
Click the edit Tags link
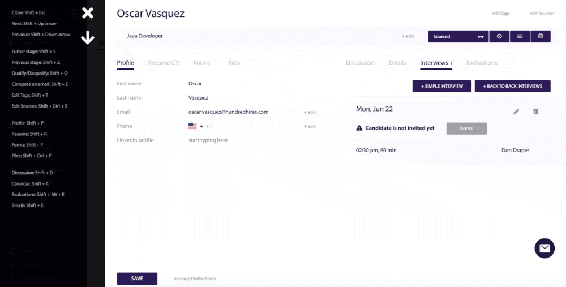tap(501, 14)
